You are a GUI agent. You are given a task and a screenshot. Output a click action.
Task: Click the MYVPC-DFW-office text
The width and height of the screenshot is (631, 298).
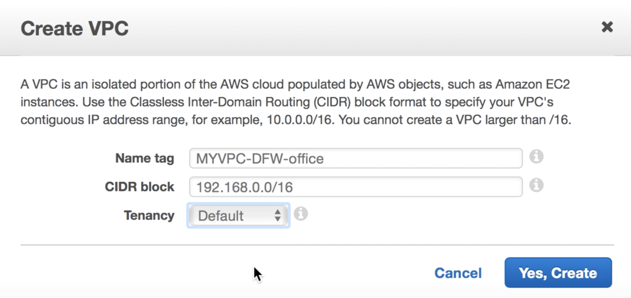[x=260, y=159]
